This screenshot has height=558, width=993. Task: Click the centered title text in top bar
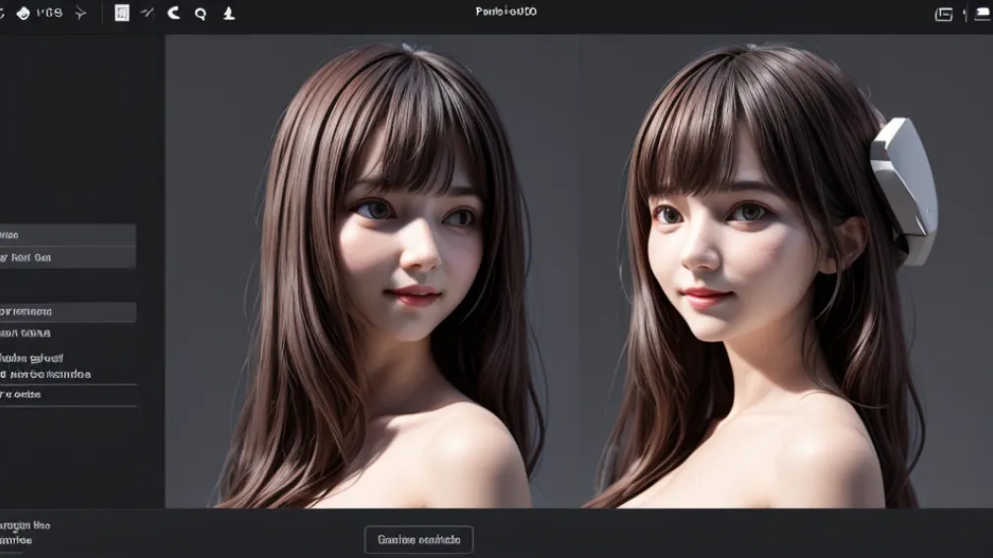[506, 12]
